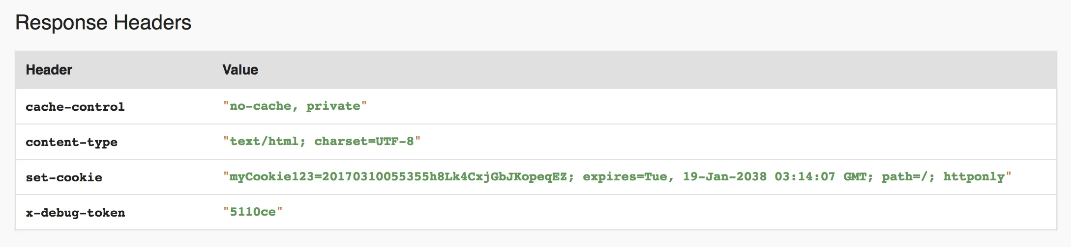Click the 19-Jan-2038 expiry date

(725, 177)
